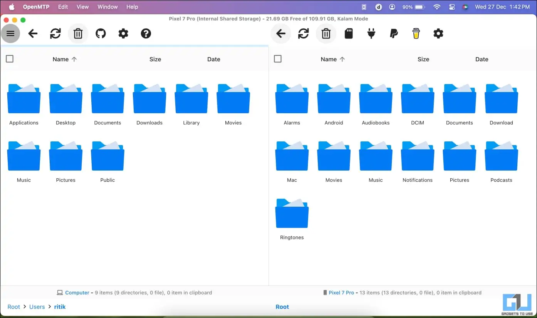The height and width of the screenshot is (318, 537).
Task: Open the Downloads folder on Computer
Action: 149,105
